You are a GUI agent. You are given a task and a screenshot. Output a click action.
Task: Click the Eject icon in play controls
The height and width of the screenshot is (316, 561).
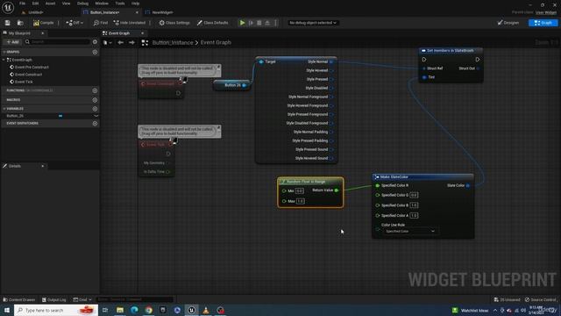point(267,23)
